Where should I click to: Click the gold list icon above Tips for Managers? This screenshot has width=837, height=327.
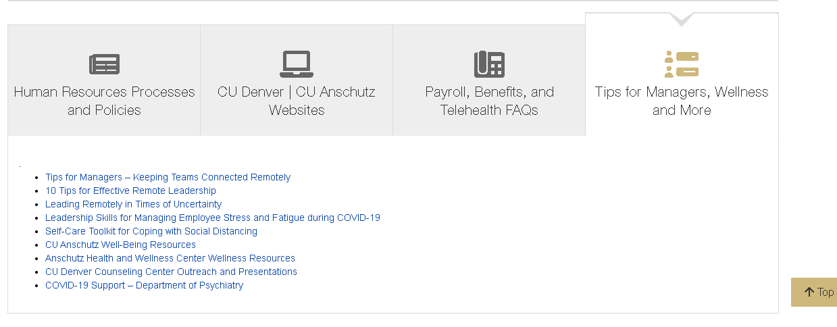coord(682,64)
